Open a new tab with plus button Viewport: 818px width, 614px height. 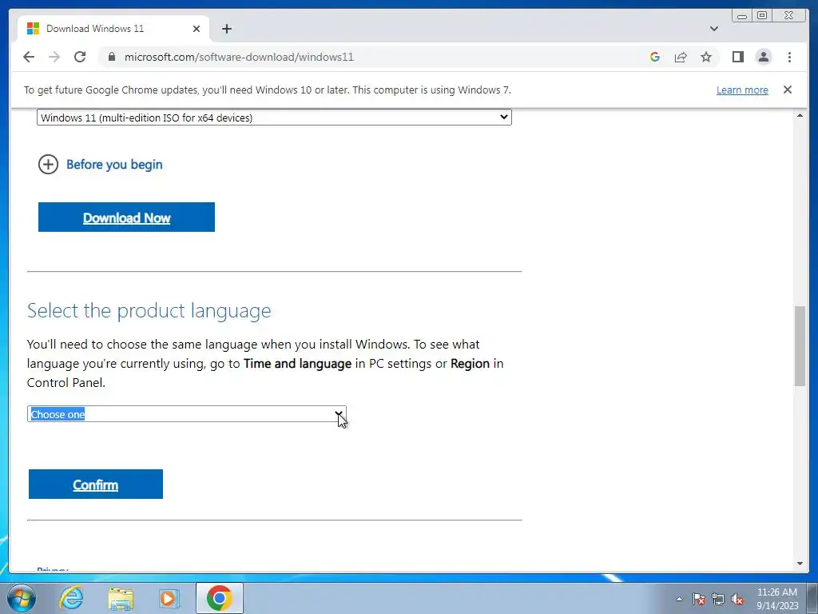[x=226, y=29]
